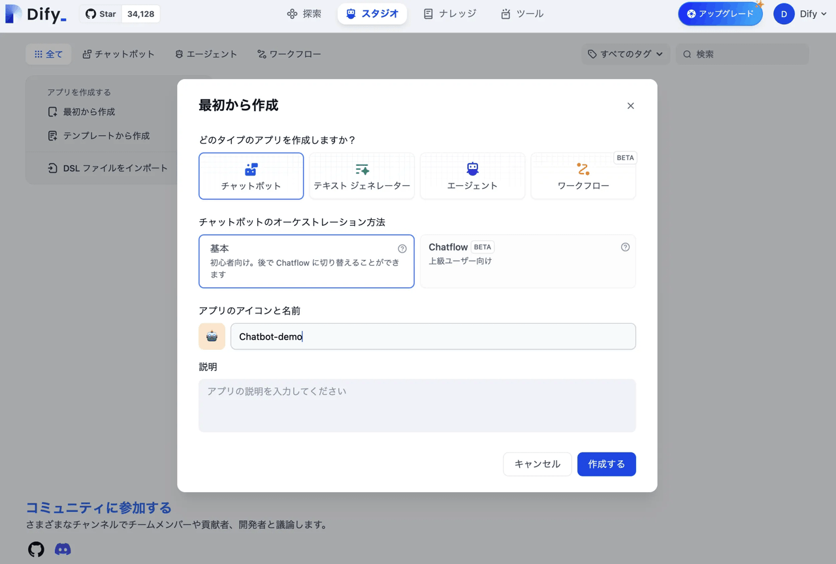Screen dimensions: 836x564
Task: Click the new-file icon beside 最初から作成
Action: pyautogui.click(x=52, y=112)
